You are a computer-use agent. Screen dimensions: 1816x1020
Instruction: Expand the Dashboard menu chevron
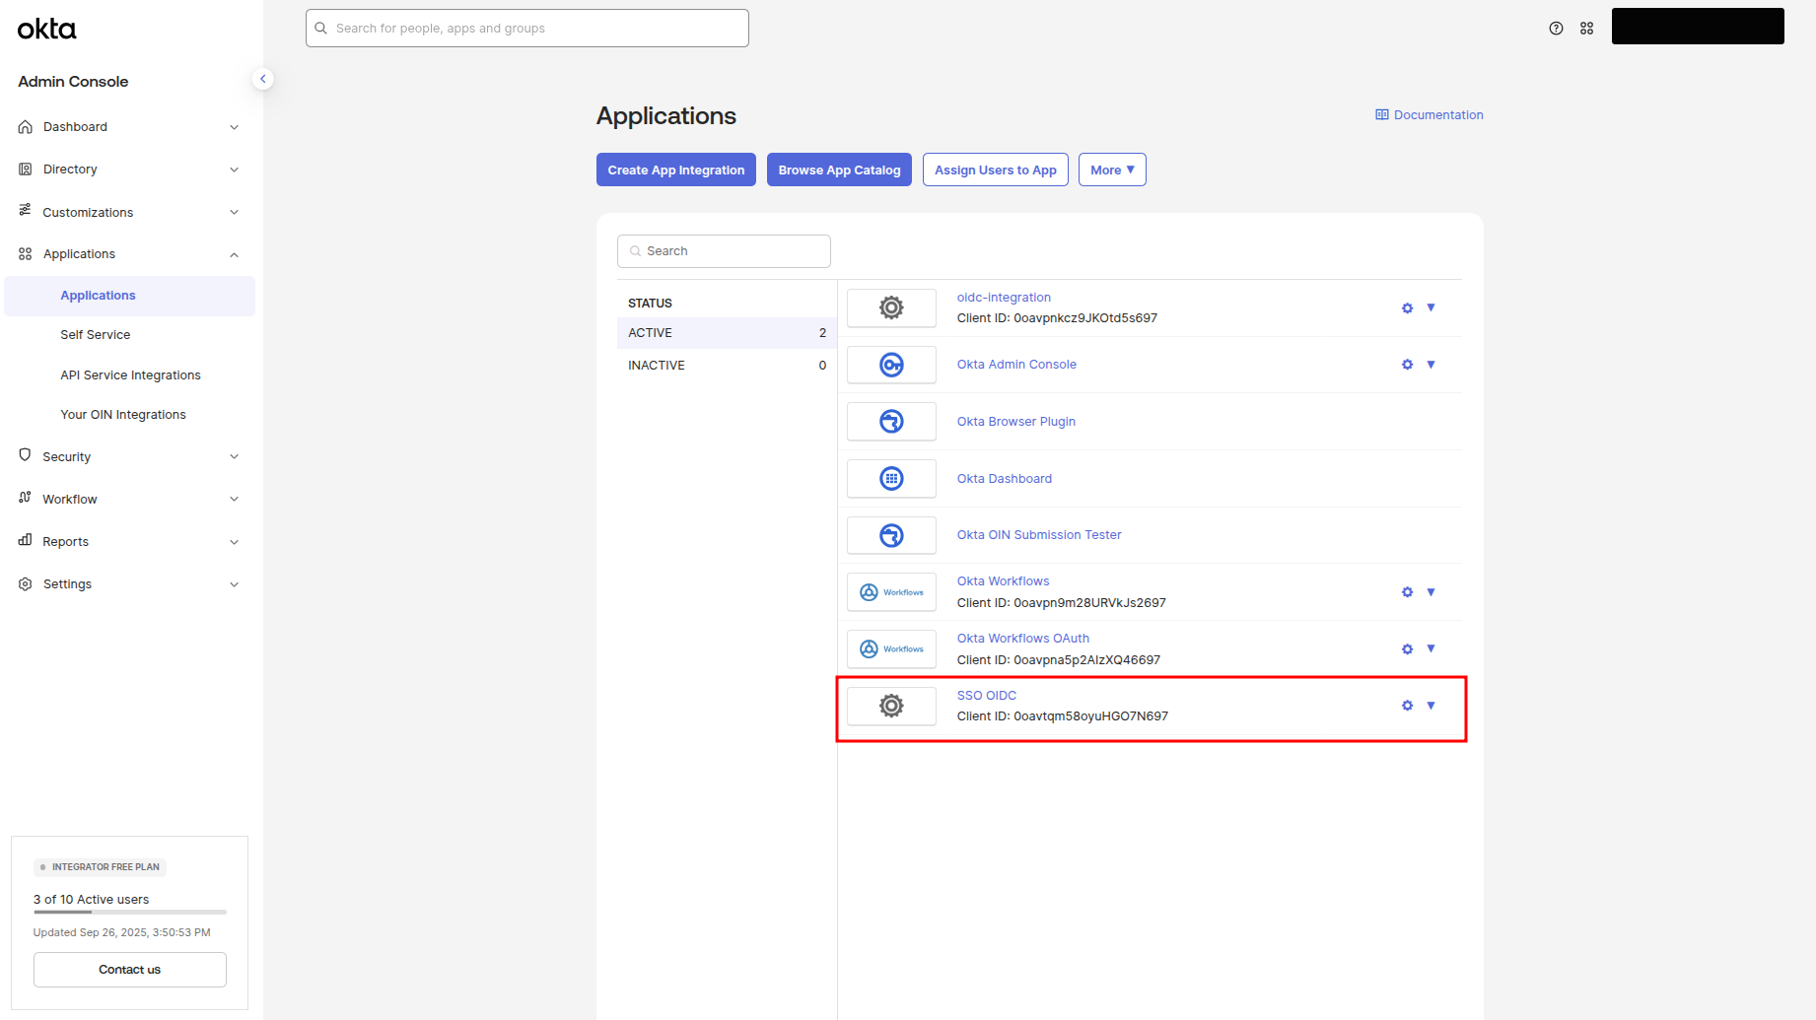[x=234, y=127]
